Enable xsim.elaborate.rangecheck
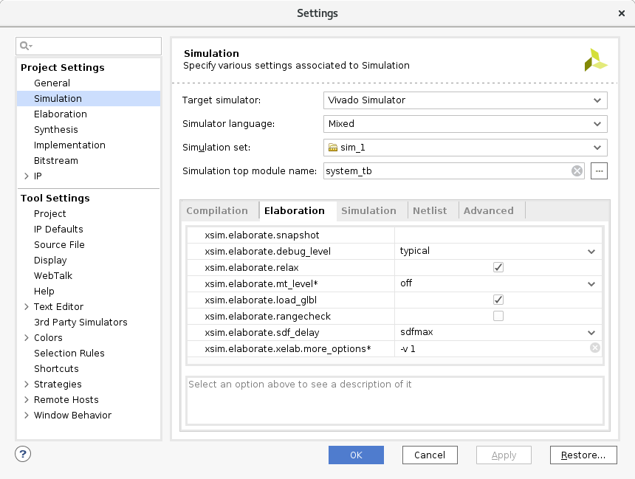The width and height of the screenshot is (635, 479). click(498, 316)
